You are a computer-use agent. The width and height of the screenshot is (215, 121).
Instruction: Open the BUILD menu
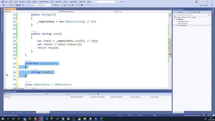pyautogui.click(x=29, y=2)
